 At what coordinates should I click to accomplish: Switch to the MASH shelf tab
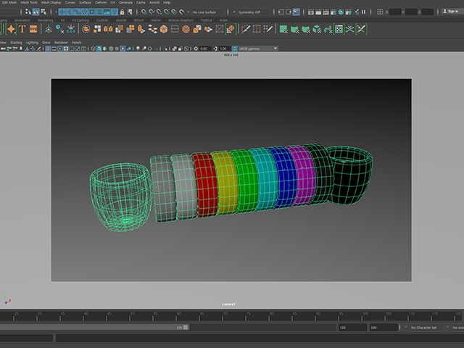tap(156, 20)
